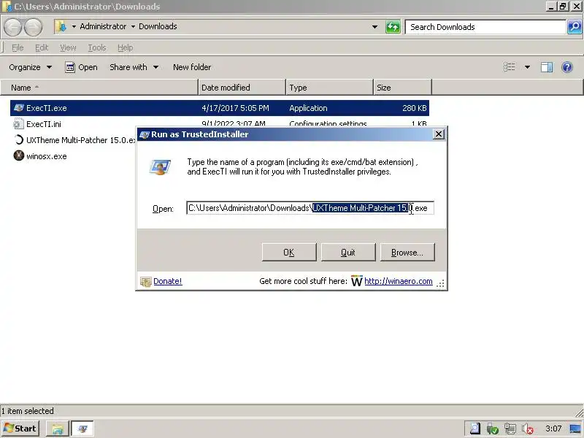Expand the arrow before Downloads breadcrumb
Screen dimensions: 584x438
[x=133, y=26]
